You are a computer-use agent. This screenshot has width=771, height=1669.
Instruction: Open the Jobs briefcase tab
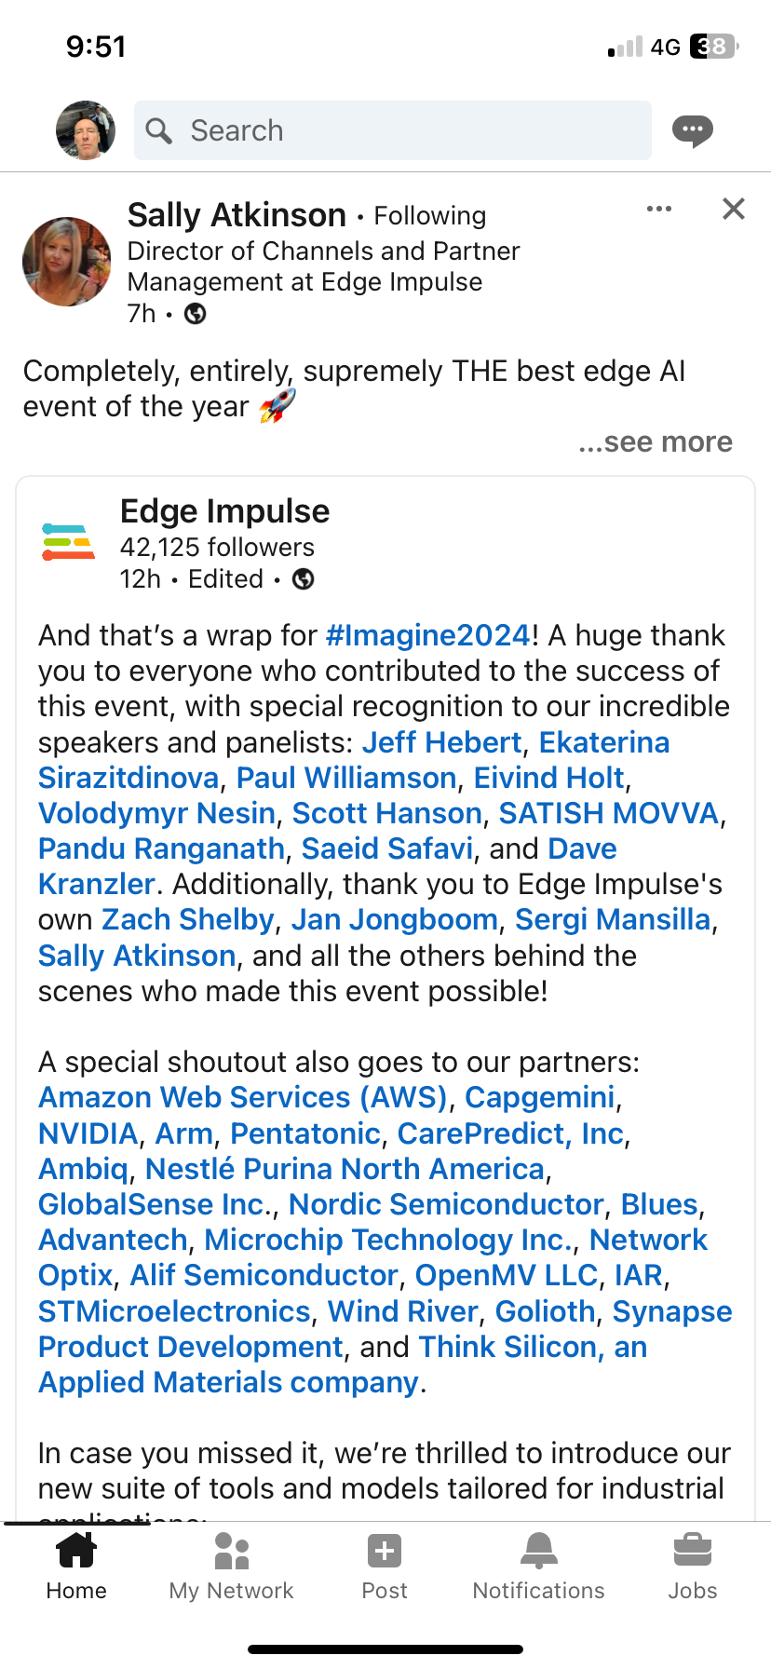pos(693,1567)
